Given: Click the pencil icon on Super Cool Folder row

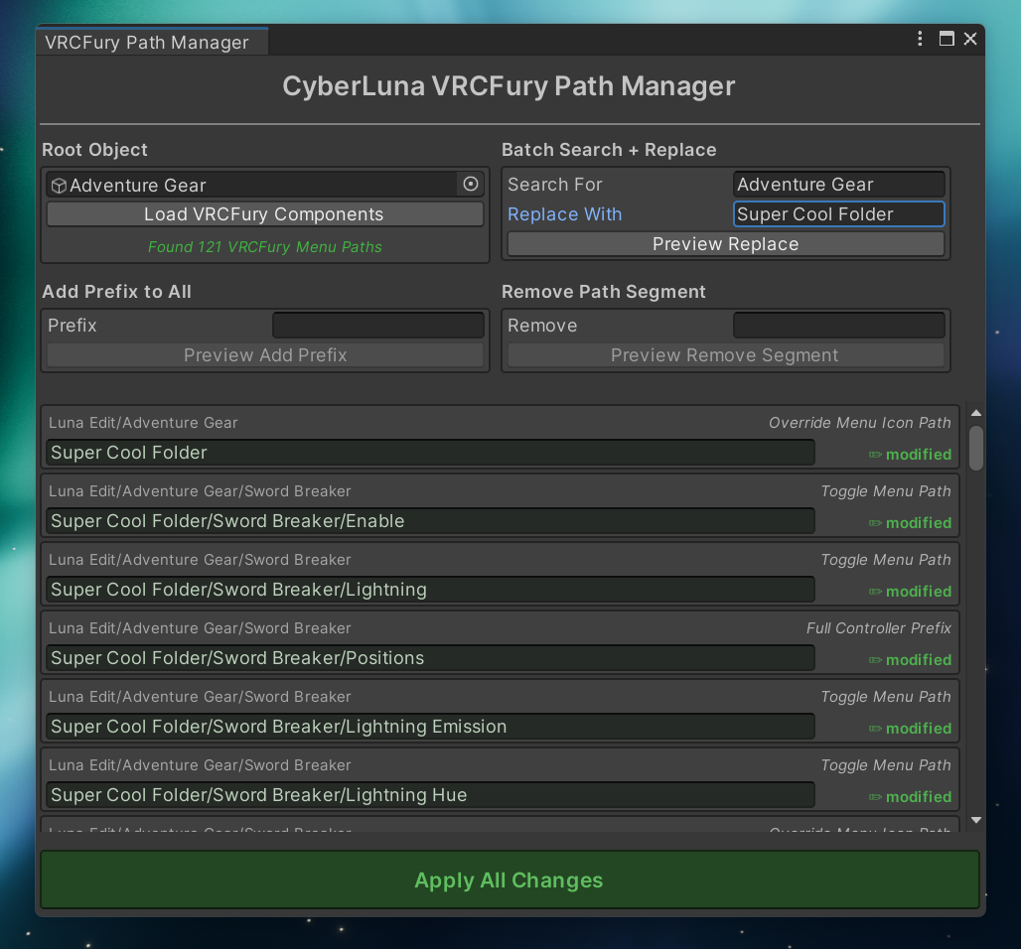Looking at the screenshot, I should click(x=875, y=455).
